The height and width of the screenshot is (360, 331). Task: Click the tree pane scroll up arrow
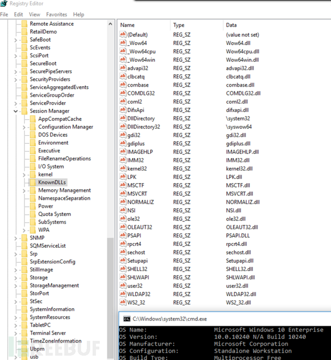(x=110, y=24)
